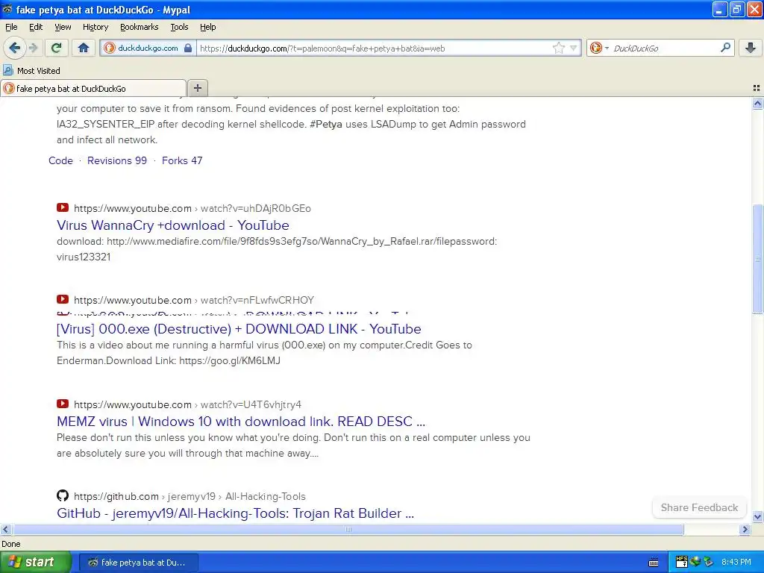Open the Bookmarks menu

pos(139,27)
